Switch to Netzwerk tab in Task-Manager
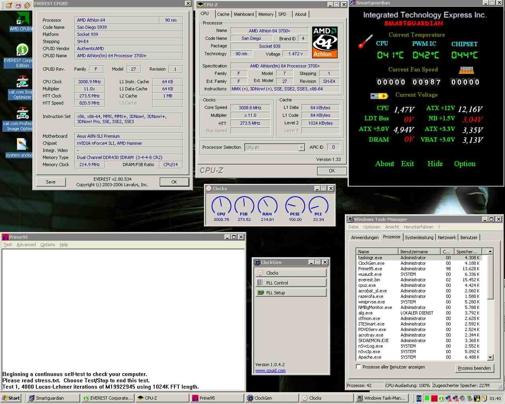Viewport: 505px width, 404px height. pyautogui.click(x=447, y=238)
